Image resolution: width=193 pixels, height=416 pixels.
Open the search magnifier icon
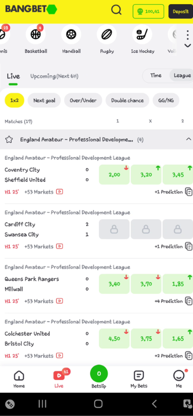pyautogui.click(x=116, y=10)
